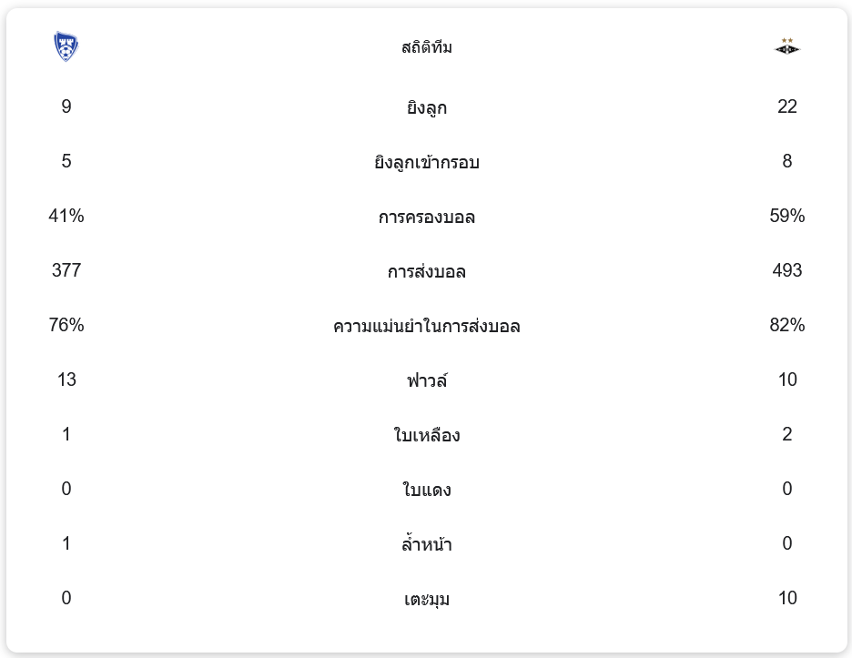The width and height of the screenshot is (852, 658).
Task: Click the home team's 13 fouls value
Action: click(66, 380)
